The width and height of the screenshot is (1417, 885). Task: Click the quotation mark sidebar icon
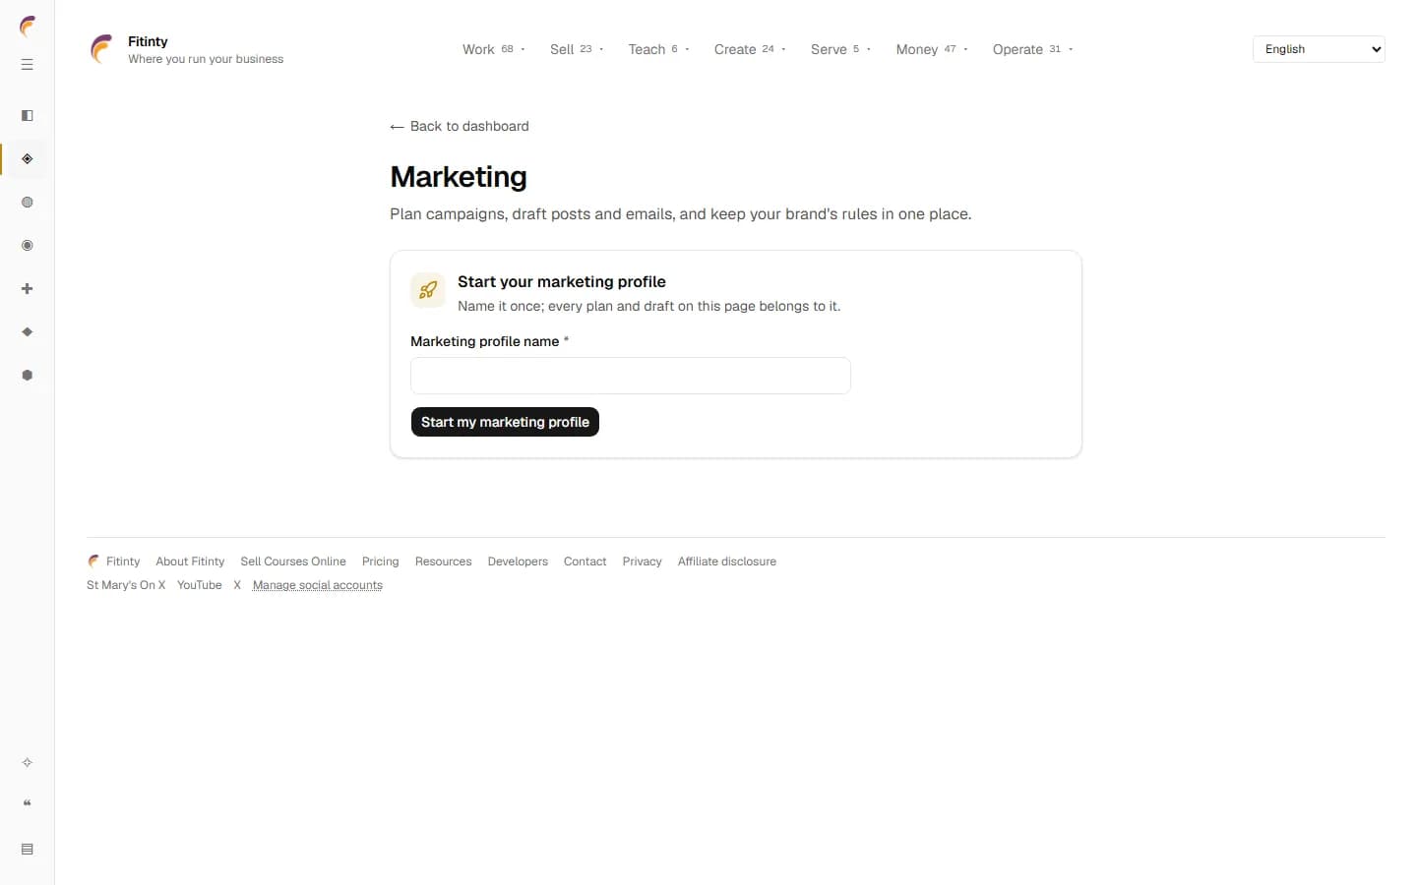pos(28,803)
